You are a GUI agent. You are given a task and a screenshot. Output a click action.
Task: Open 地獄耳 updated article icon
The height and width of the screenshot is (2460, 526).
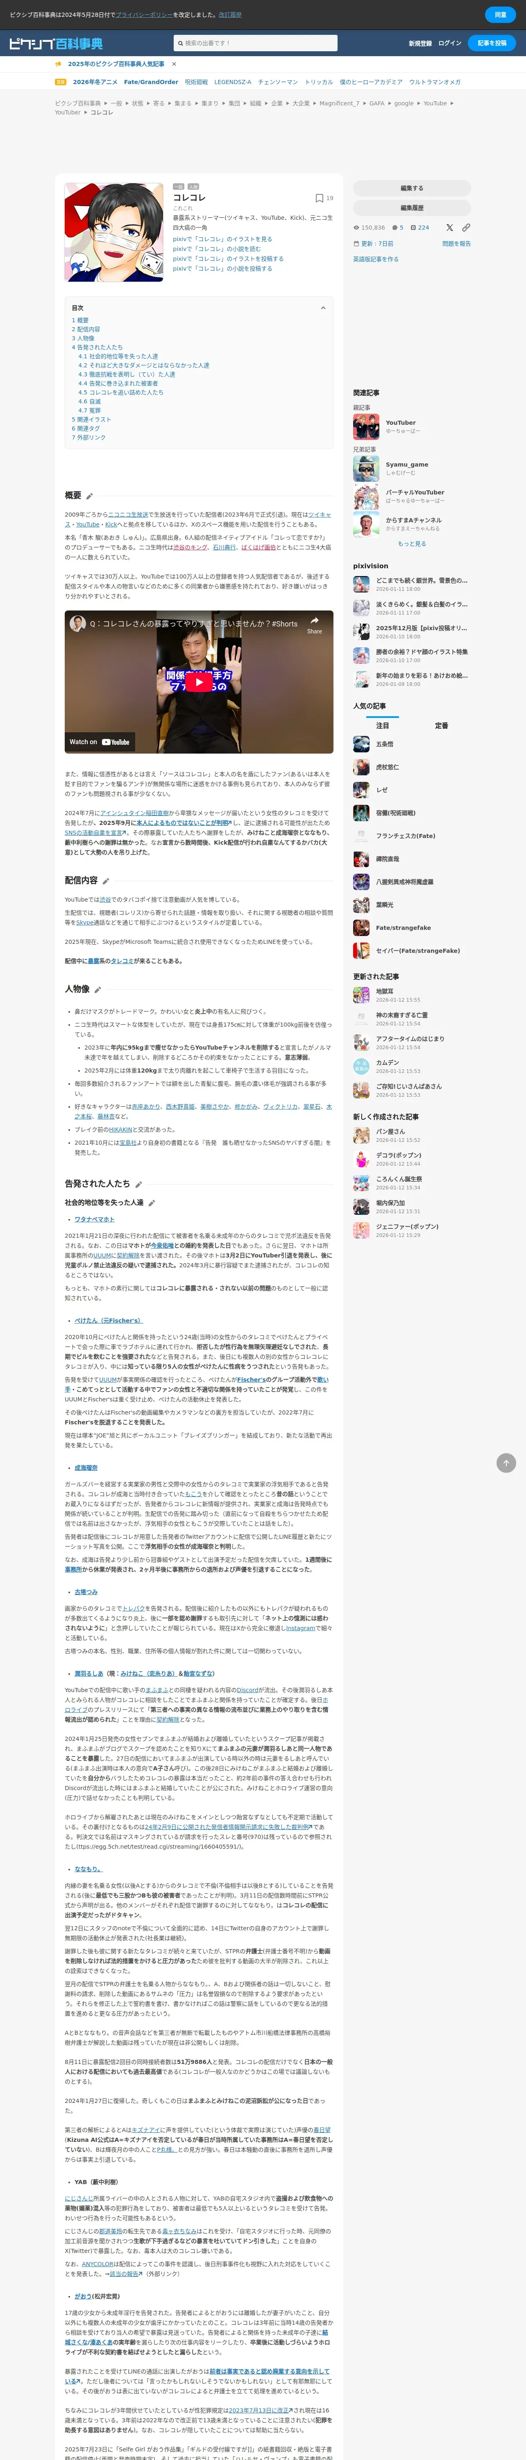[x=361, y=995]
